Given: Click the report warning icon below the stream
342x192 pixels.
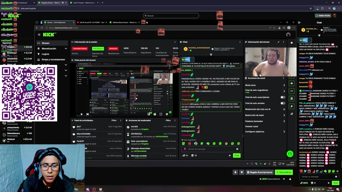Looking at the screenshot, I should tap(290, 179).
